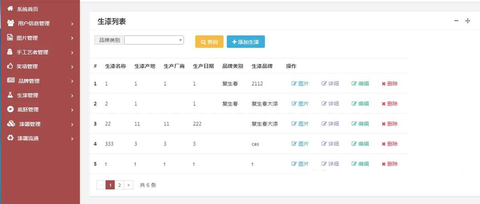Open the 品牌类别 dropdown
Image resolution: width=480 pixels, height=204 pixels.
pos(154,40)
